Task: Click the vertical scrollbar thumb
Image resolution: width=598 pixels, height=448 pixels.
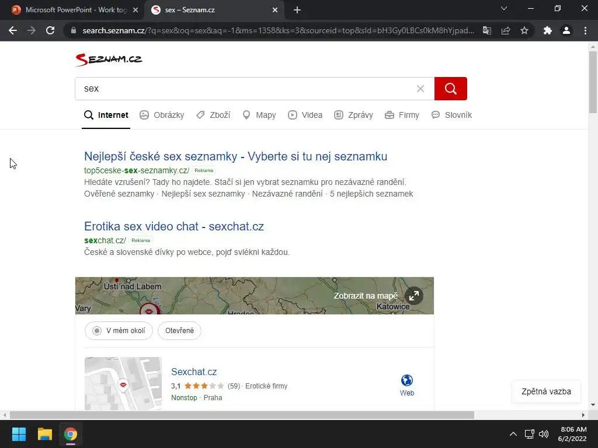Action: [x=593, y=82]
